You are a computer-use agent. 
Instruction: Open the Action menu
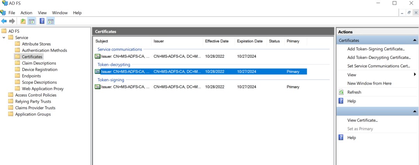click(26, 12)
